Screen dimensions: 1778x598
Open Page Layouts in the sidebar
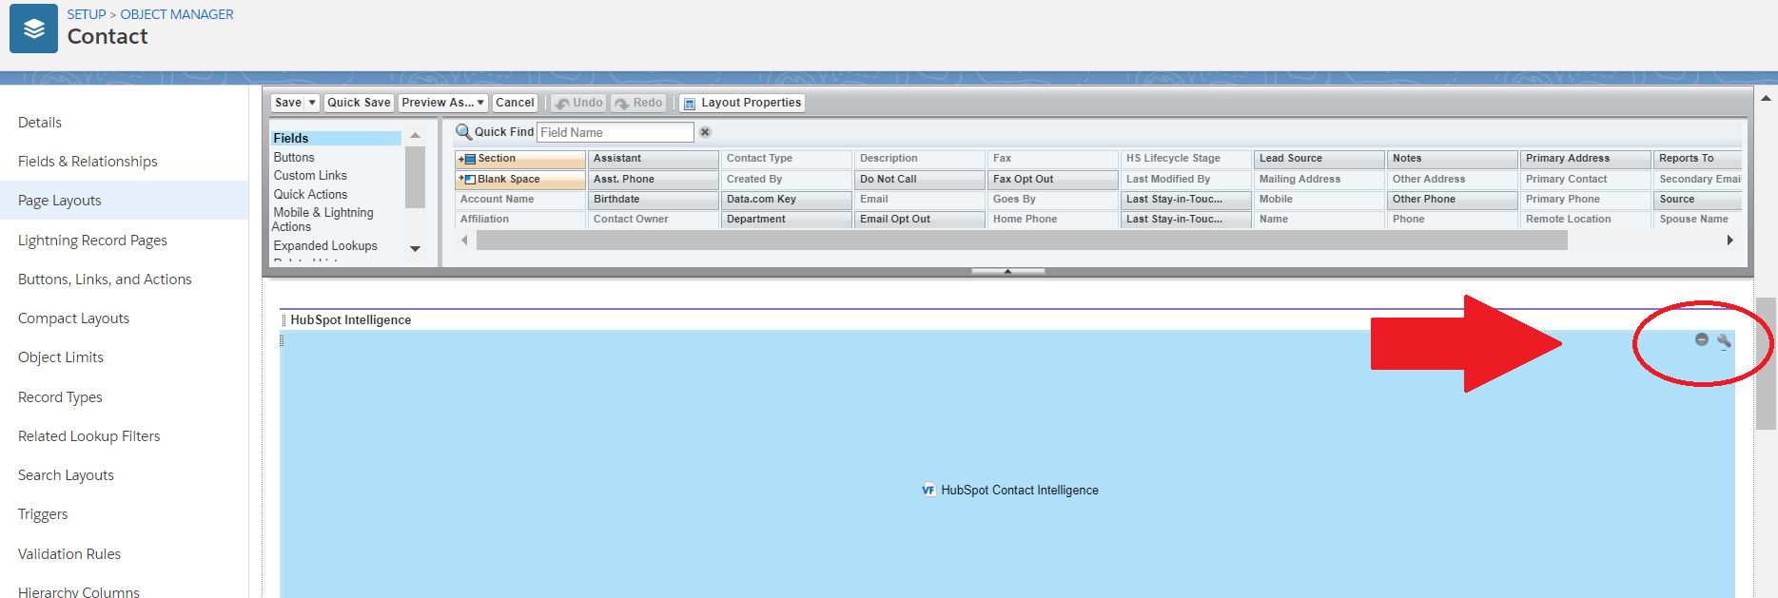60,201
